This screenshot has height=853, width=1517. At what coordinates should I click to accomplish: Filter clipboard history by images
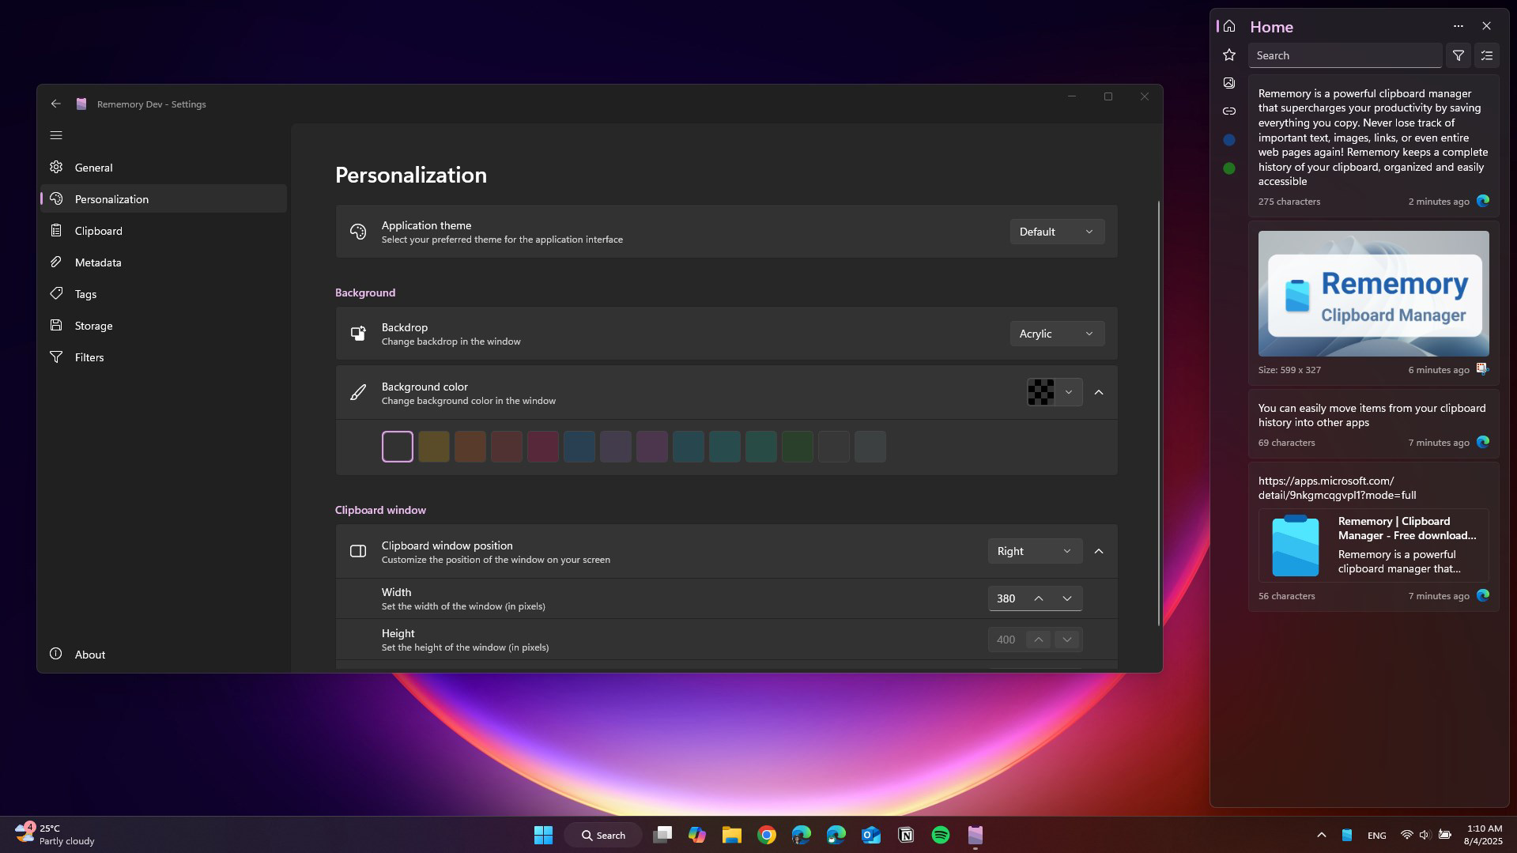coord(1228,82)
